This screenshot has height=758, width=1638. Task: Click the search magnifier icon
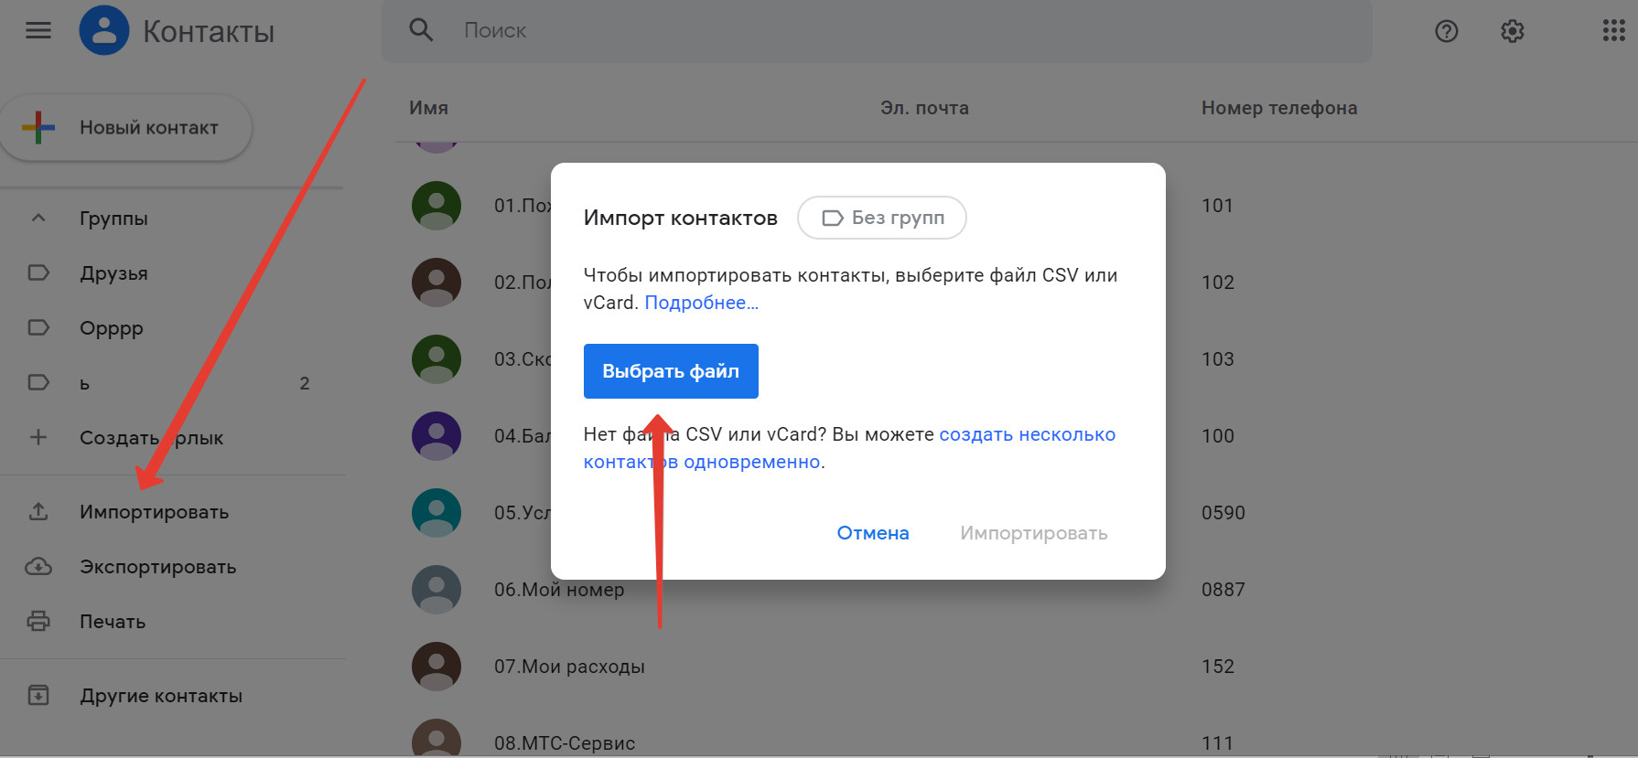(421, 30)
